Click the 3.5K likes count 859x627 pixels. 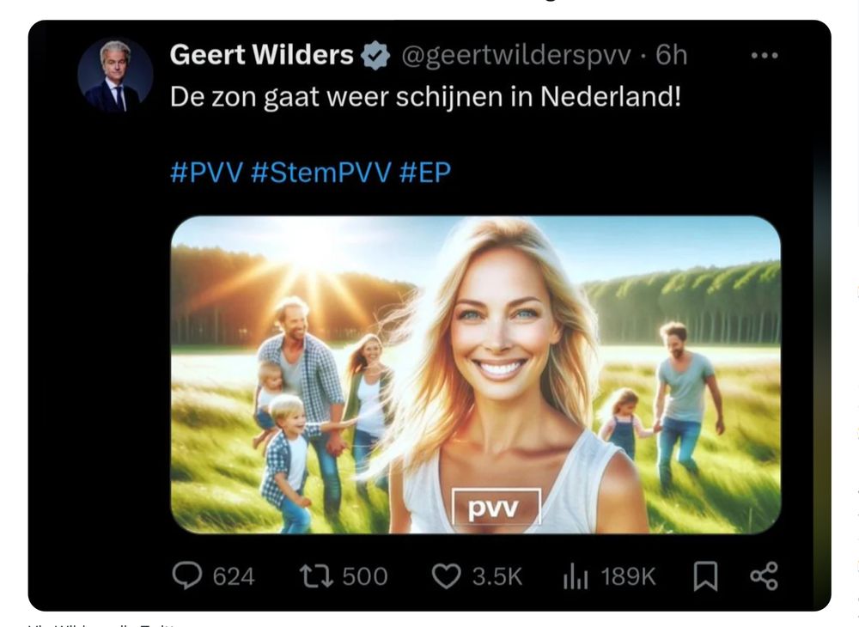[497, 577]
